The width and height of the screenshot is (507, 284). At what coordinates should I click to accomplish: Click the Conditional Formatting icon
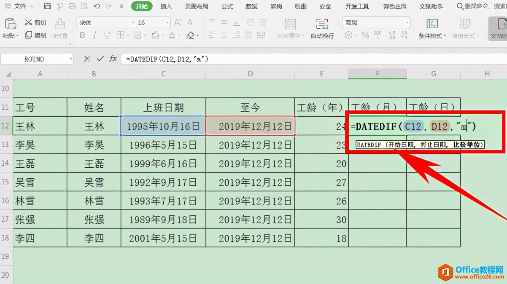pyautogui.click(x=432, y=24)
